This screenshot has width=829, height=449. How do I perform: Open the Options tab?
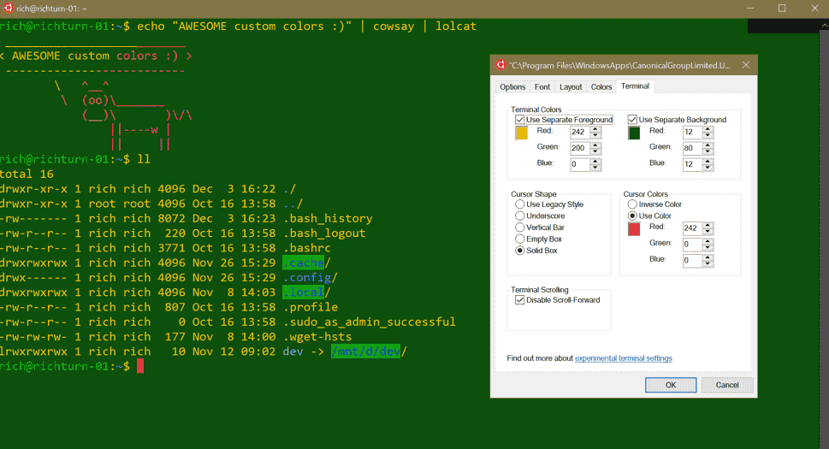tap(512, 87)
